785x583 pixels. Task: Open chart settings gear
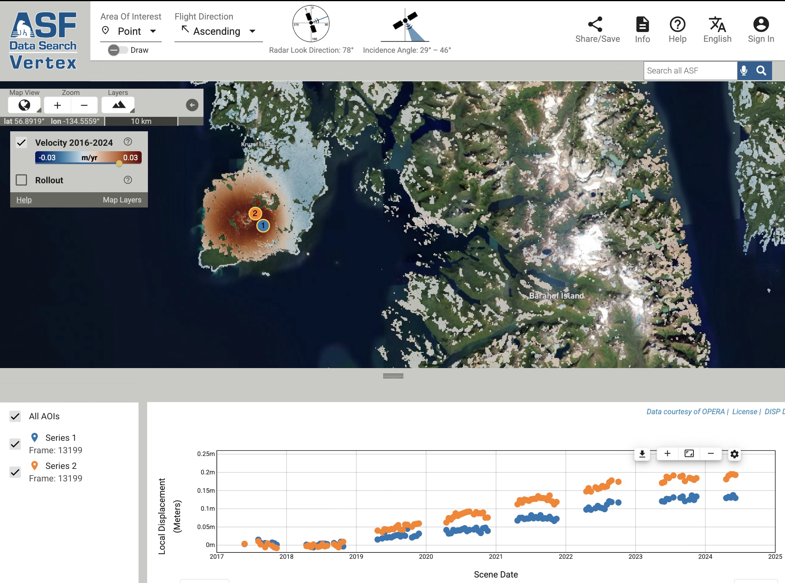tap(735, 454)
